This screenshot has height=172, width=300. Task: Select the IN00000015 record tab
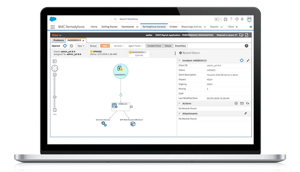pyautogui.click(x=74, y=40)
